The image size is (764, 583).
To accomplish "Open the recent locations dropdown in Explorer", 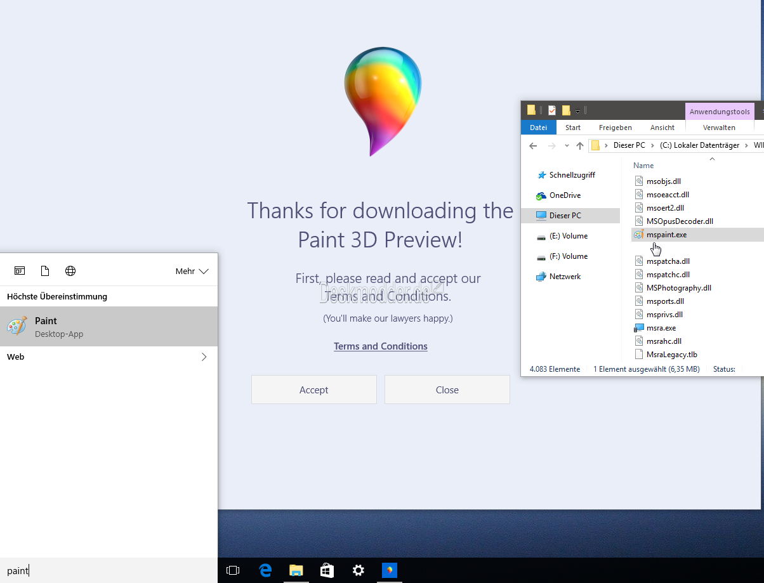I will pyautogui.click(x=567, y=145).
